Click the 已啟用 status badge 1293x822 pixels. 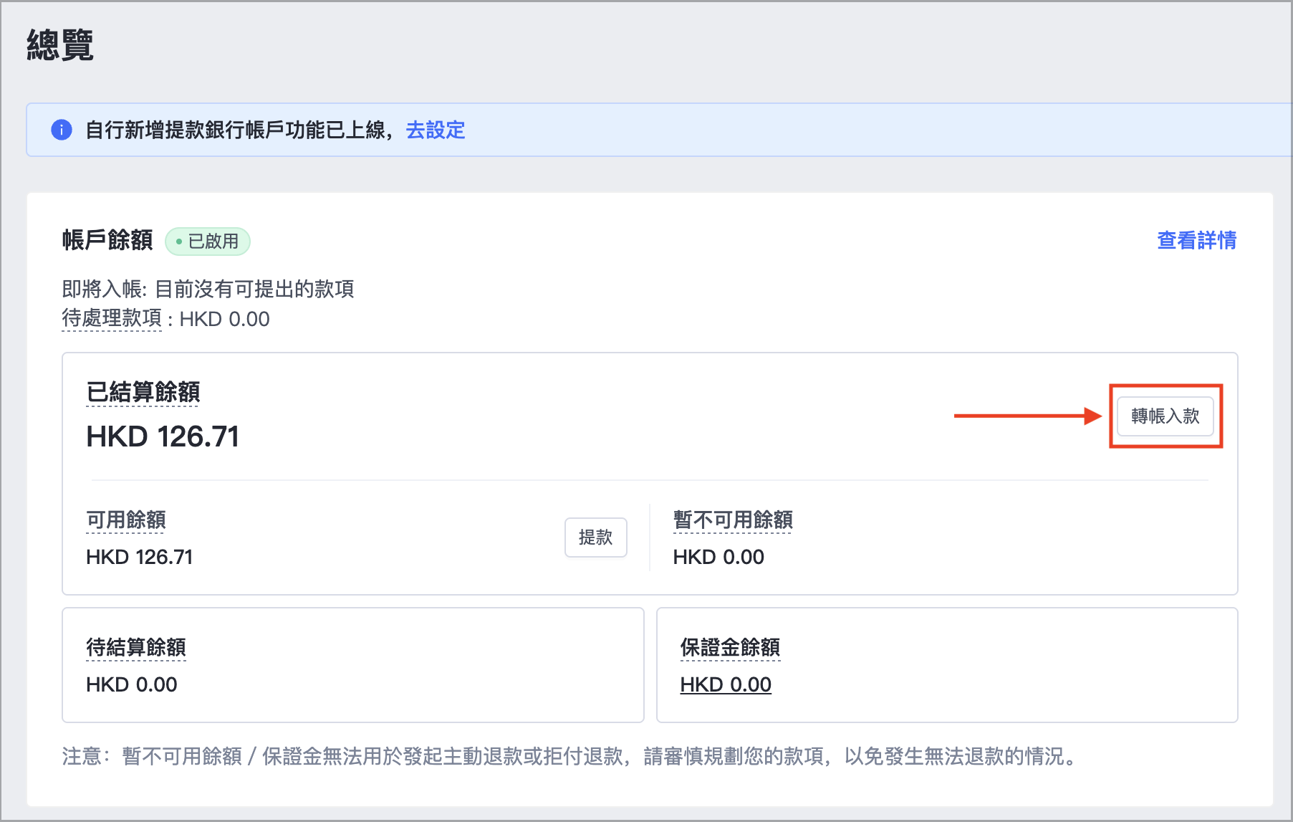click(x=208, y=242)
